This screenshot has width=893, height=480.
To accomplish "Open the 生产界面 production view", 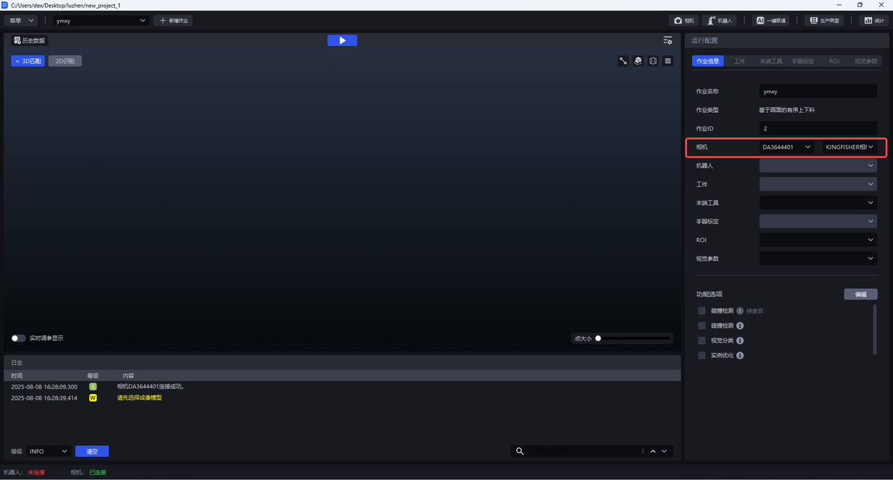I will 823,21.
